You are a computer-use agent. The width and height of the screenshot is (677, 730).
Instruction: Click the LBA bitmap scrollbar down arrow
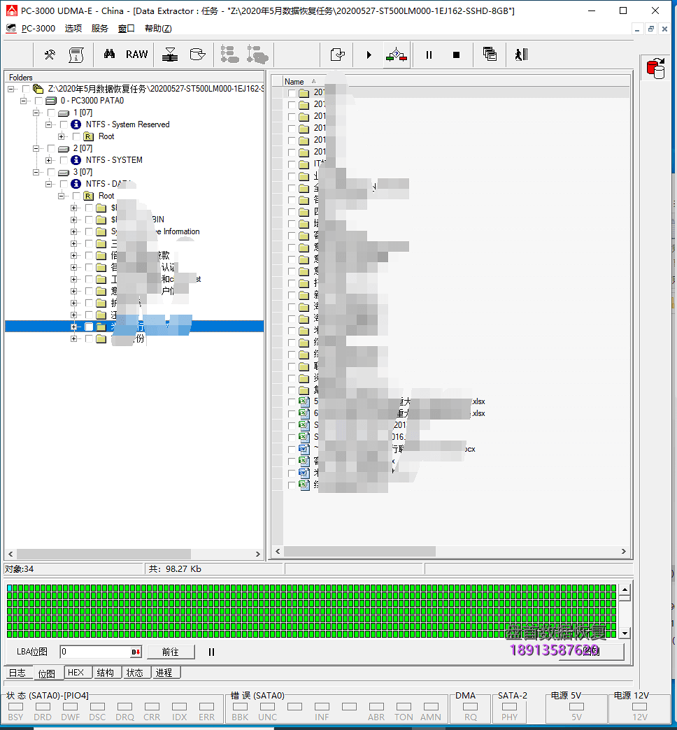[625, 633]
